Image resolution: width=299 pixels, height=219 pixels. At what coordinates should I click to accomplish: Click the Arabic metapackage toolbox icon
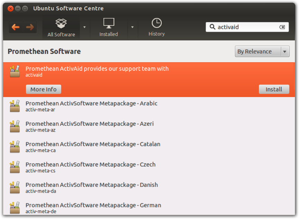(x=15, y=106)
